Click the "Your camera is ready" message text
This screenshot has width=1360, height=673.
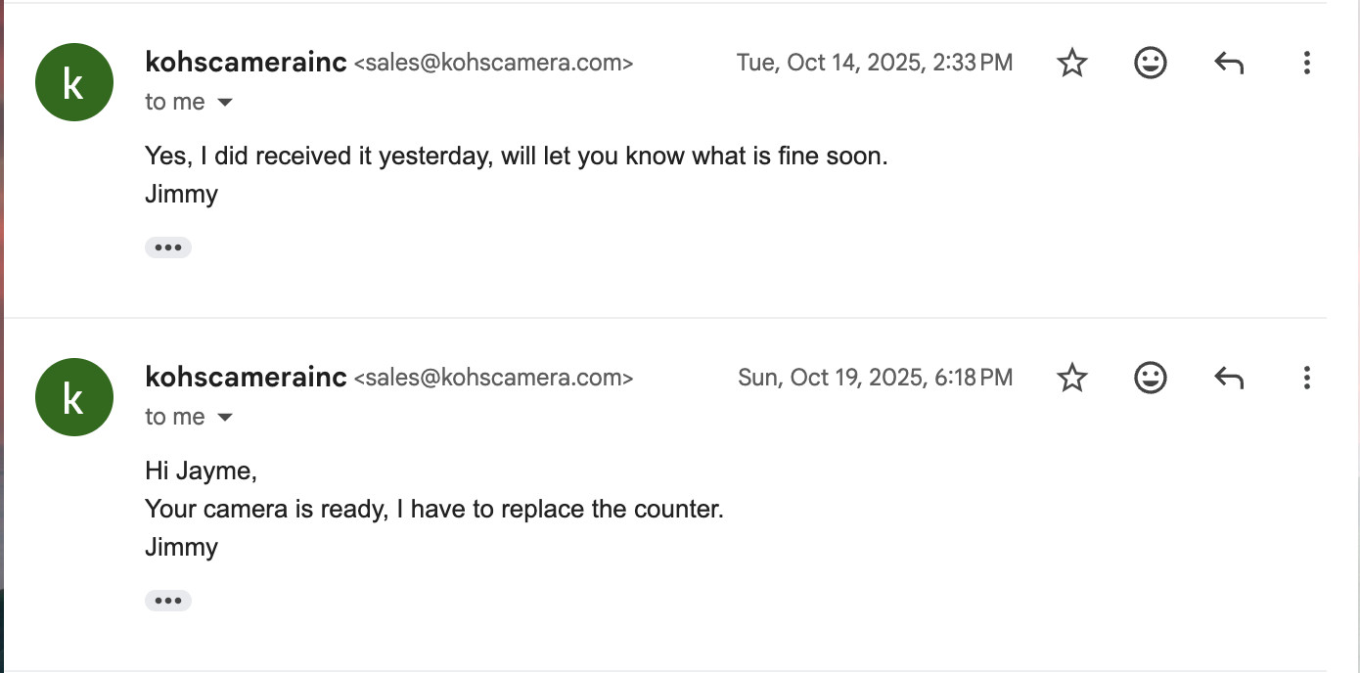click(433, 509)
